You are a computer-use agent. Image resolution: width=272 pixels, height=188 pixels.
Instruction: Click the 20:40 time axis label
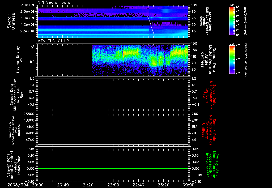click(63, 185)
